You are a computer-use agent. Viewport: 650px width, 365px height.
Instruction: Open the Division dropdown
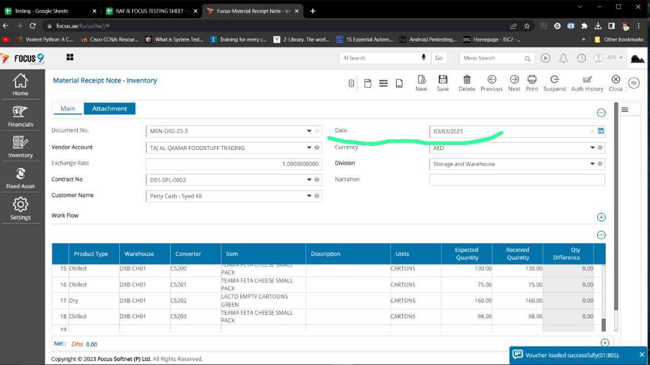(592, 164)
